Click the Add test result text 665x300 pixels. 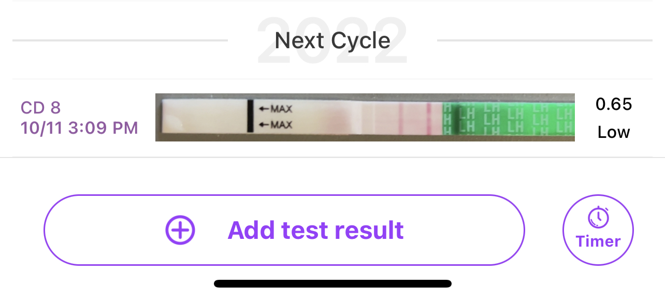(x=315, y=230)
